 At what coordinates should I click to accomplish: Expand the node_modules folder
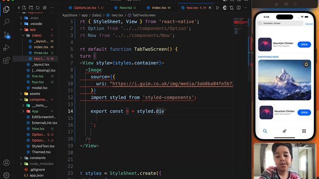(x=21, y=164)
